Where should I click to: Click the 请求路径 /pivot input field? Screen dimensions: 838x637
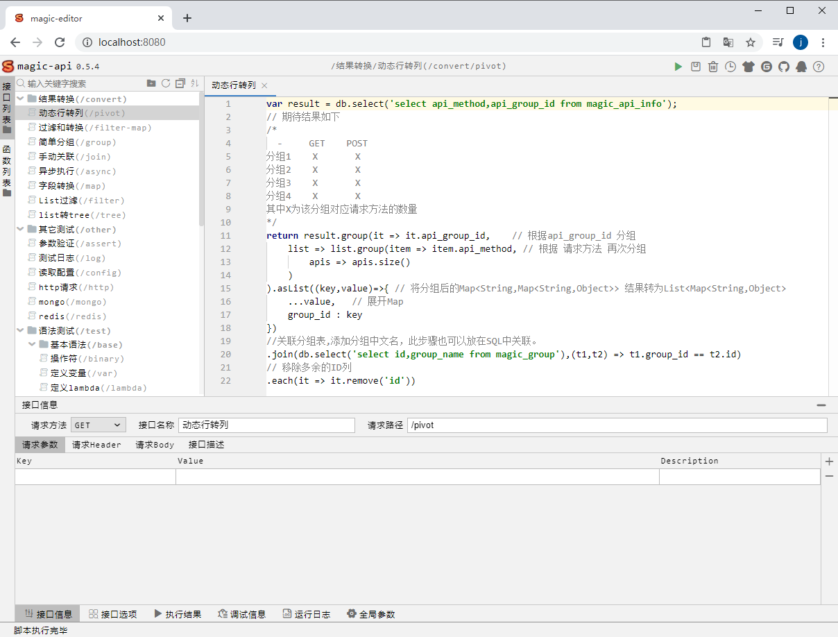click(617, 425)
